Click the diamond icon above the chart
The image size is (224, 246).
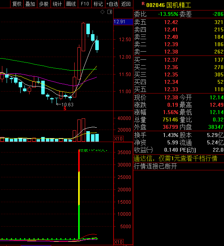pos(103,12)
